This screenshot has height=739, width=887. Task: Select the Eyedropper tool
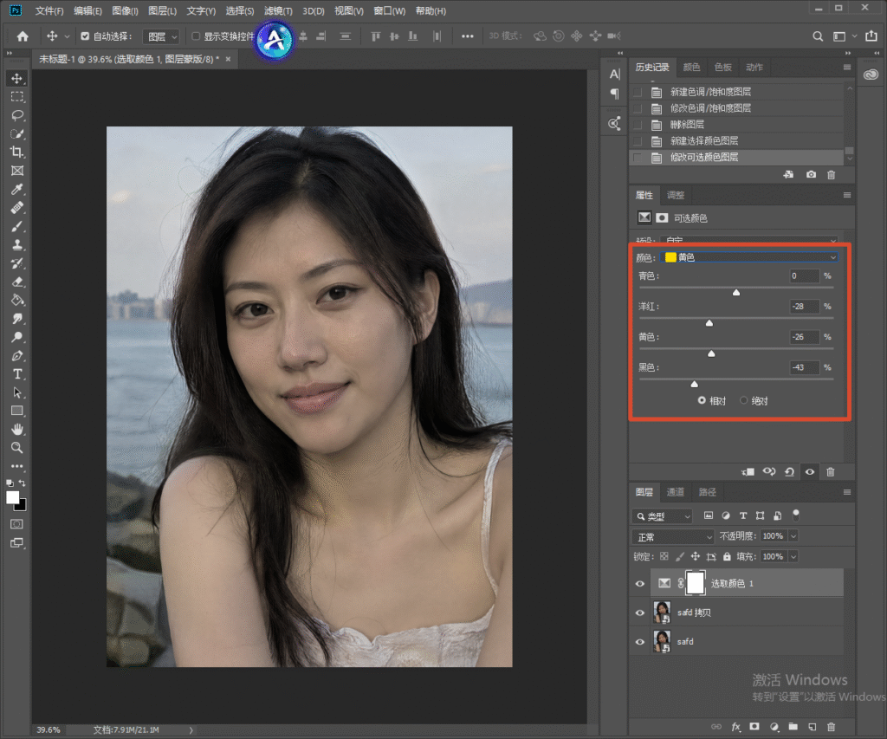pos(17,190)
